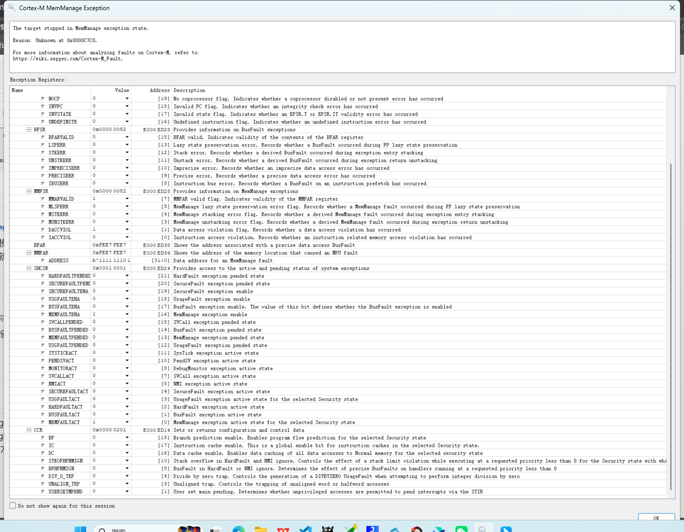Click the bit icon beside PRECISERR
Viewport: 684px width, 532px height.
pos(43,176)
